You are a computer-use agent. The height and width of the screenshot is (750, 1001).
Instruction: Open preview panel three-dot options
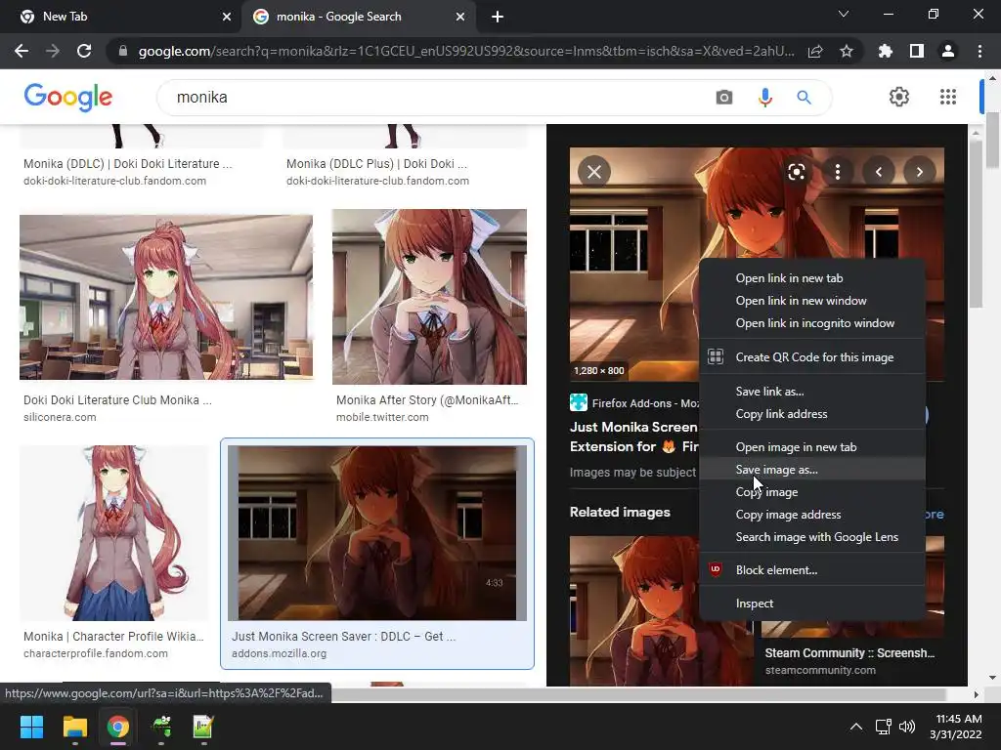[837, 172]
